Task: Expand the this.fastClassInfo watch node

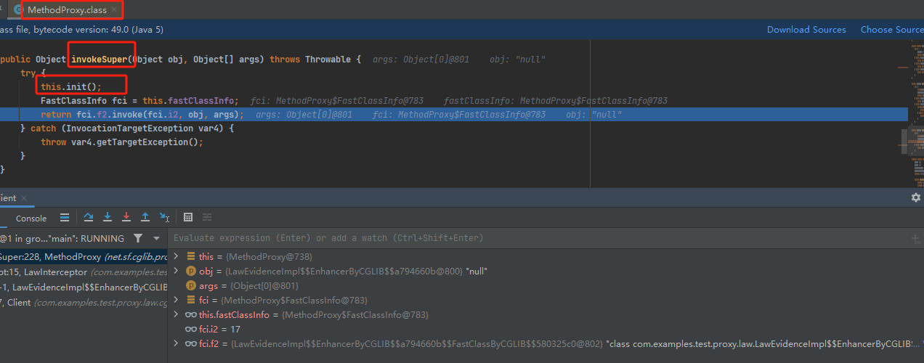Action: 176,314
